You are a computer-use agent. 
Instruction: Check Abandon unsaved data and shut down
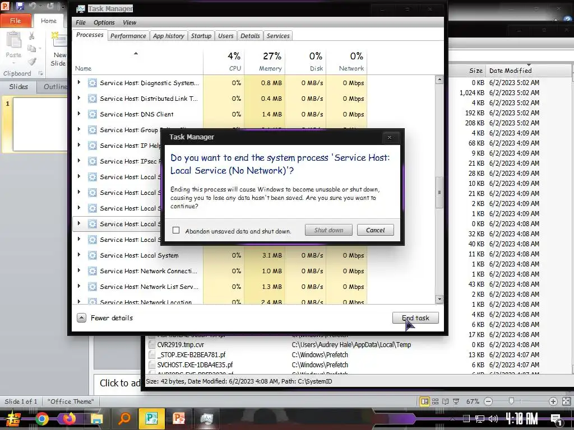(176, 230)
